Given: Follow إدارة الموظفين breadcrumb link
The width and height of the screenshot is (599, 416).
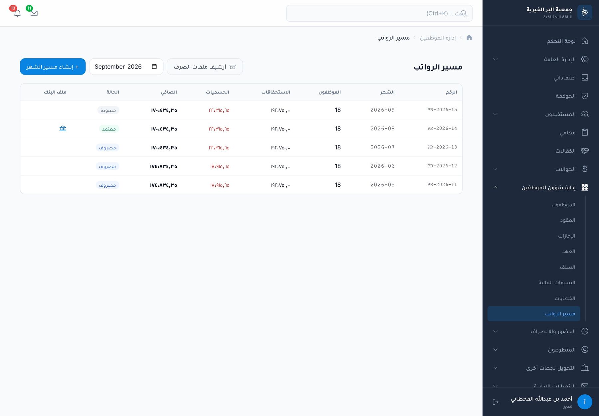Looking at the screenshot, I should 438,38.
